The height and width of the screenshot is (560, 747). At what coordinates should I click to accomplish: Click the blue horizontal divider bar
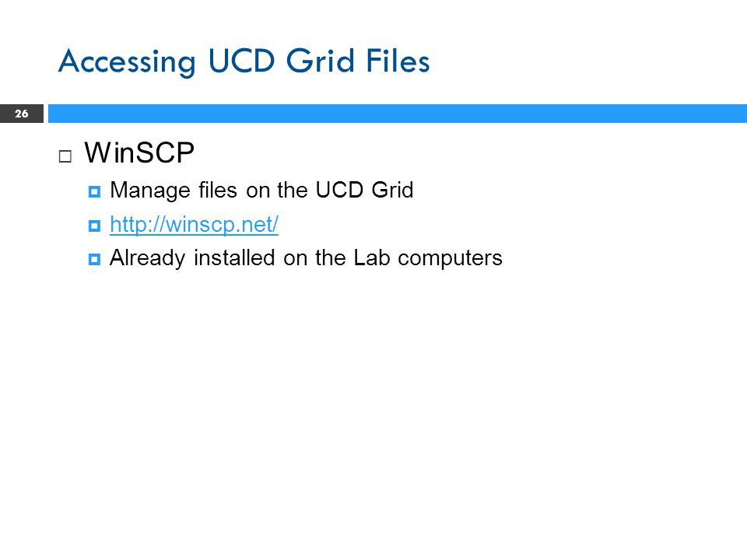pyautogui.click(x=398, y=114)
